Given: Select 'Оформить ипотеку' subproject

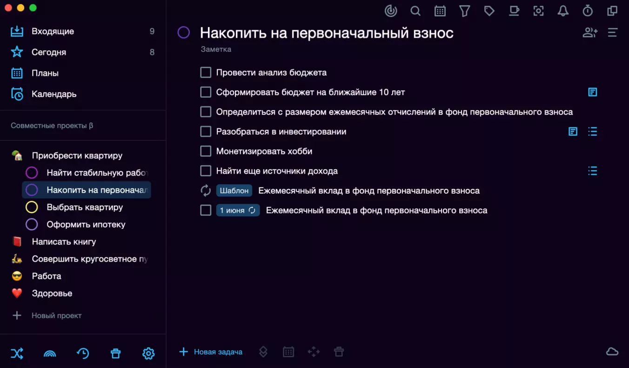Looking at the screenshot, I should pyautogui.click(x=87, y=225).
